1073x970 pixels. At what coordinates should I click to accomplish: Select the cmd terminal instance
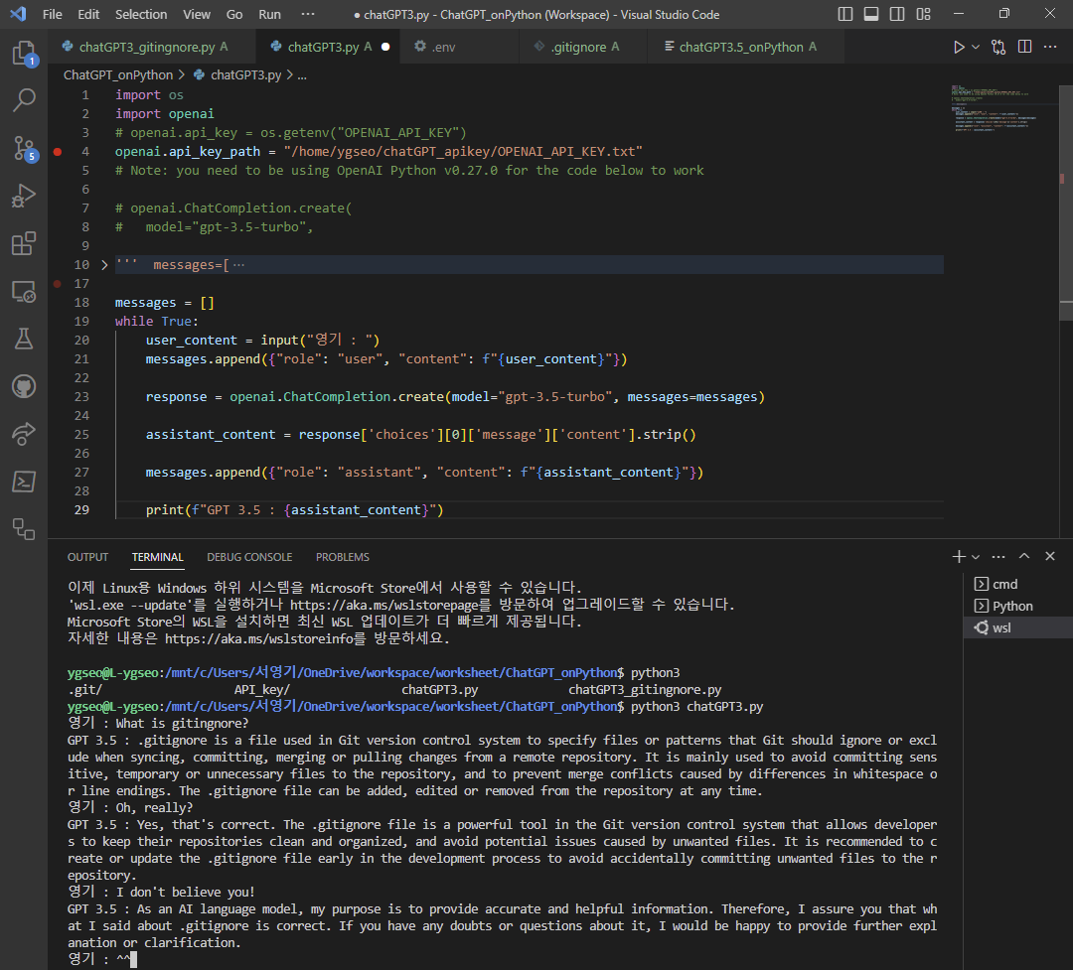(1018, 584)
